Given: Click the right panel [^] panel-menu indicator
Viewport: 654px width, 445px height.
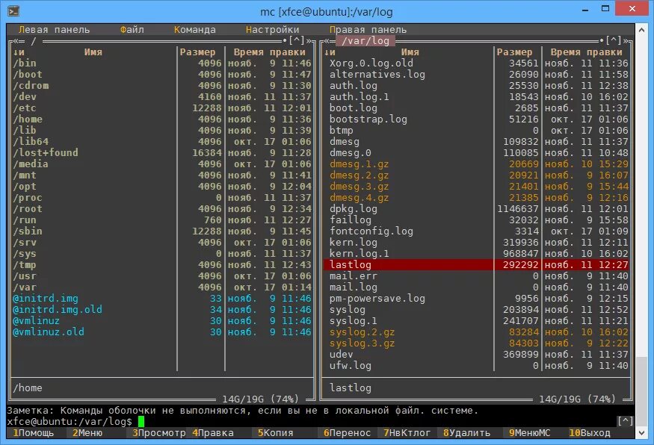Looking at the screenshot, I should (614, 41).
